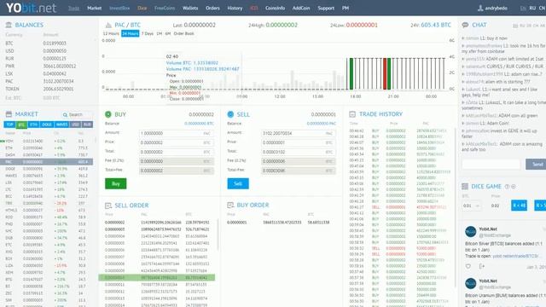Screen dimensions: 546x307
Task: Click the chat message input box
Action: click(x=491, y=165)
